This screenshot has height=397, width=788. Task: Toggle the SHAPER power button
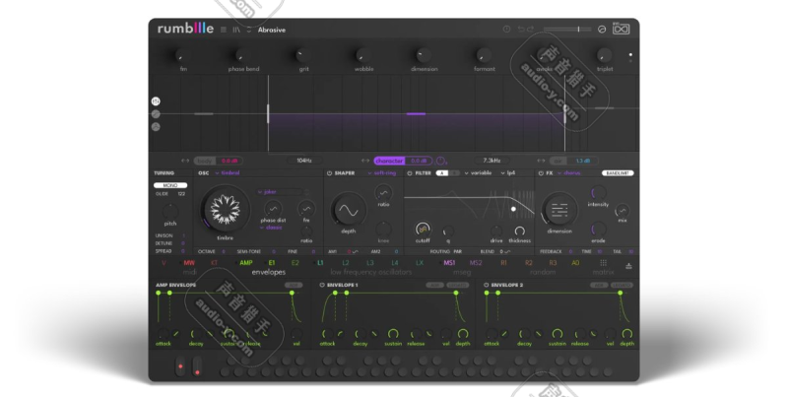click(x=330, y=172)
